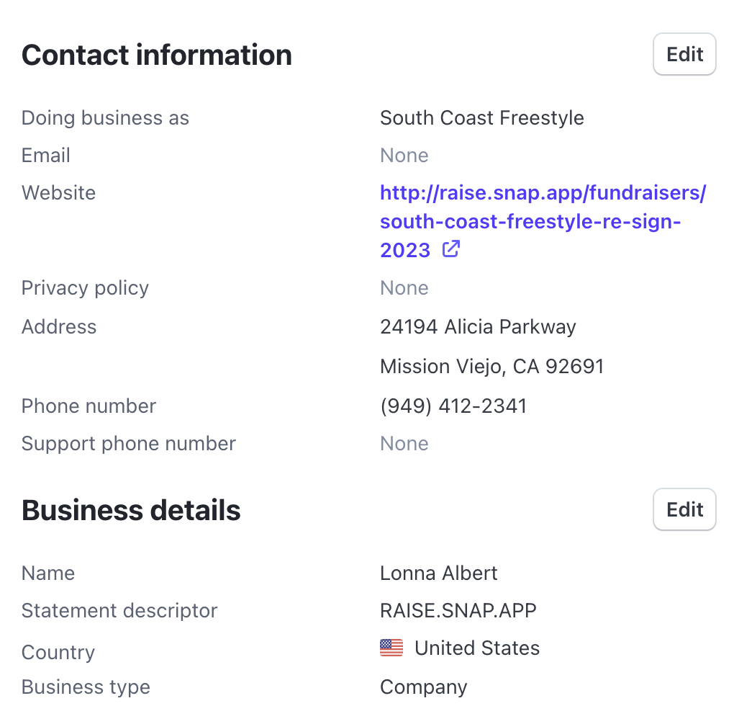734x706 pixels.
Task: Click the Company business type value
Action: pyautogui.click(x=424, y=687)
